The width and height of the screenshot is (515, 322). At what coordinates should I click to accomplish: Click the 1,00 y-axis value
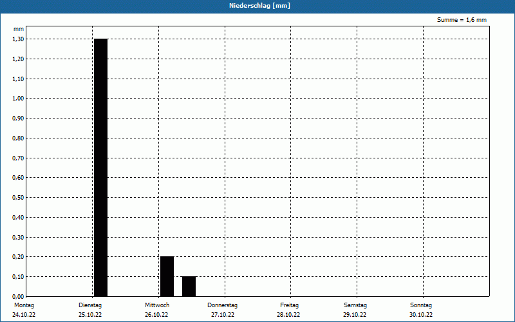[18, 99]
